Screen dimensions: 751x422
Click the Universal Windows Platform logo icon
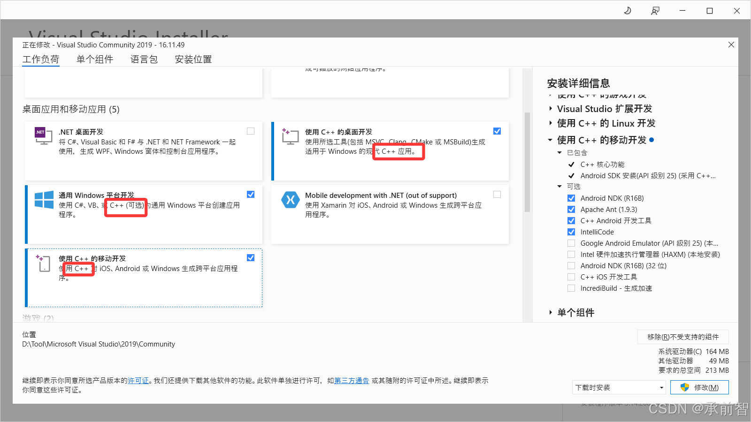(44, 200)
